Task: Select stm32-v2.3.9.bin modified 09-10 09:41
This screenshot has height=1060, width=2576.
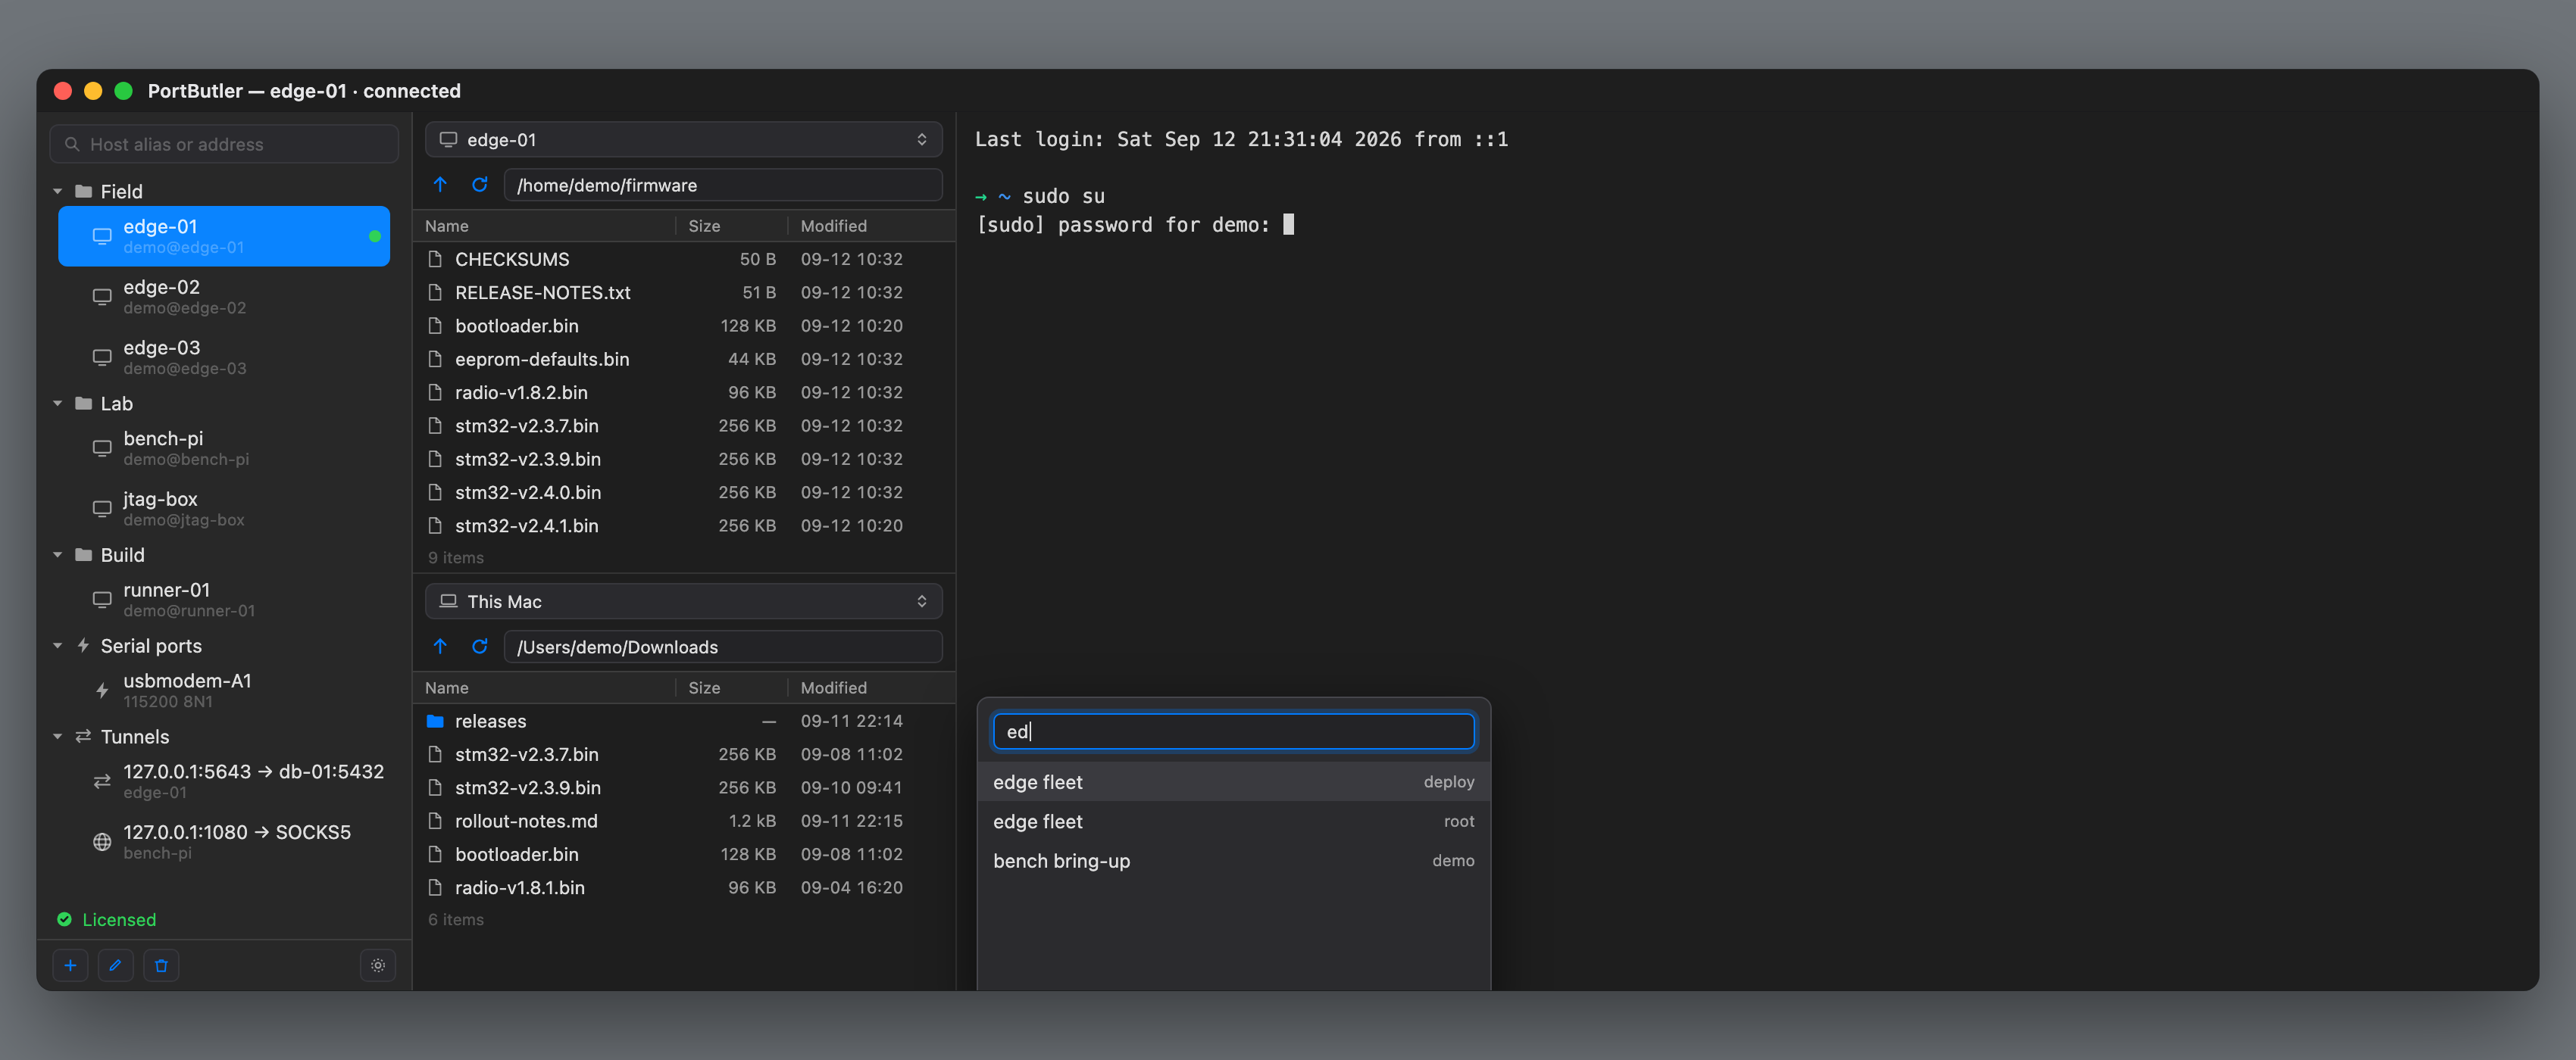Action: pos(684,787)
